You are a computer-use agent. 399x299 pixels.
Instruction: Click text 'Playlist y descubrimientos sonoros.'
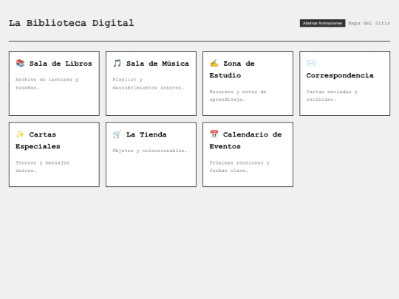pos(148,83)
